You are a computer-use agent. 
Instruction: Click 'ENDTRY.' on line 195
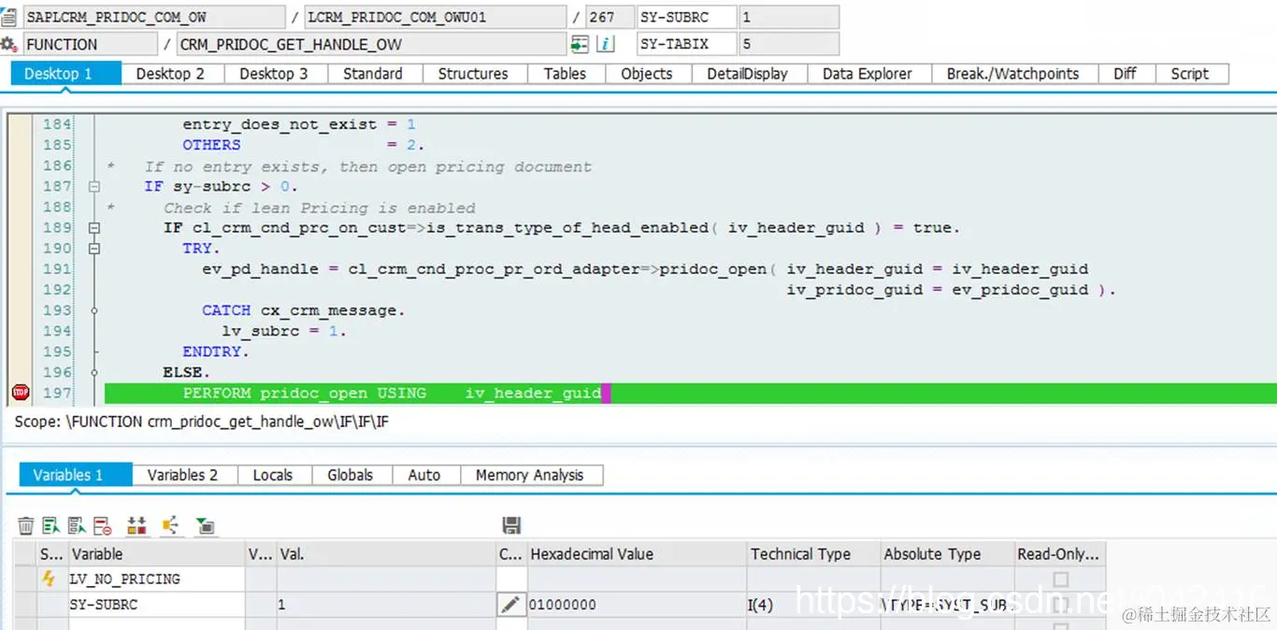coord(216,351)
